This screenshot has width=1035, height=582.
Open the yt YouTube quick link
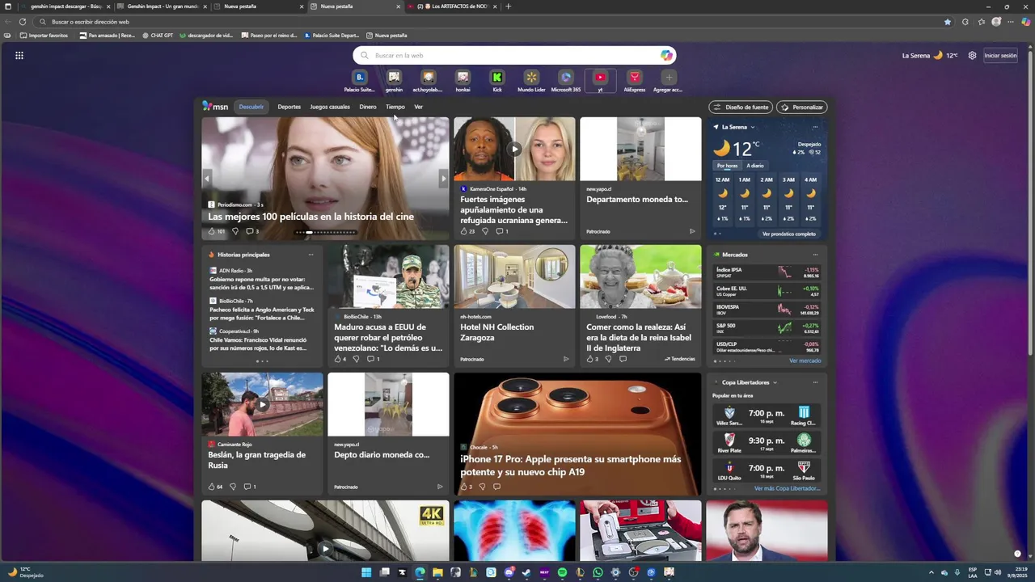point(600,81)
